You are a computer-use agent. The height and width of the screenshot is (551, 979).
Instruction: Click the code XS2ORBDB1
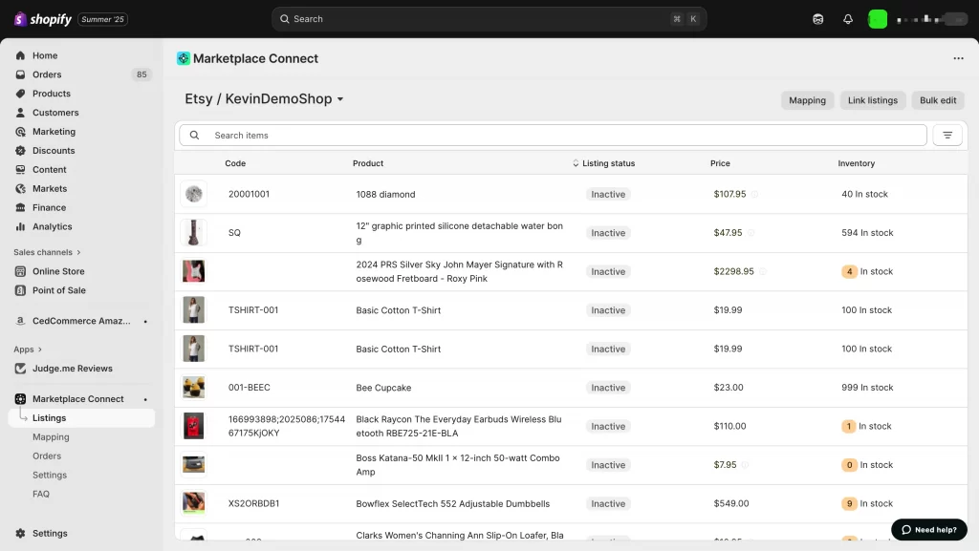point(253,503)
